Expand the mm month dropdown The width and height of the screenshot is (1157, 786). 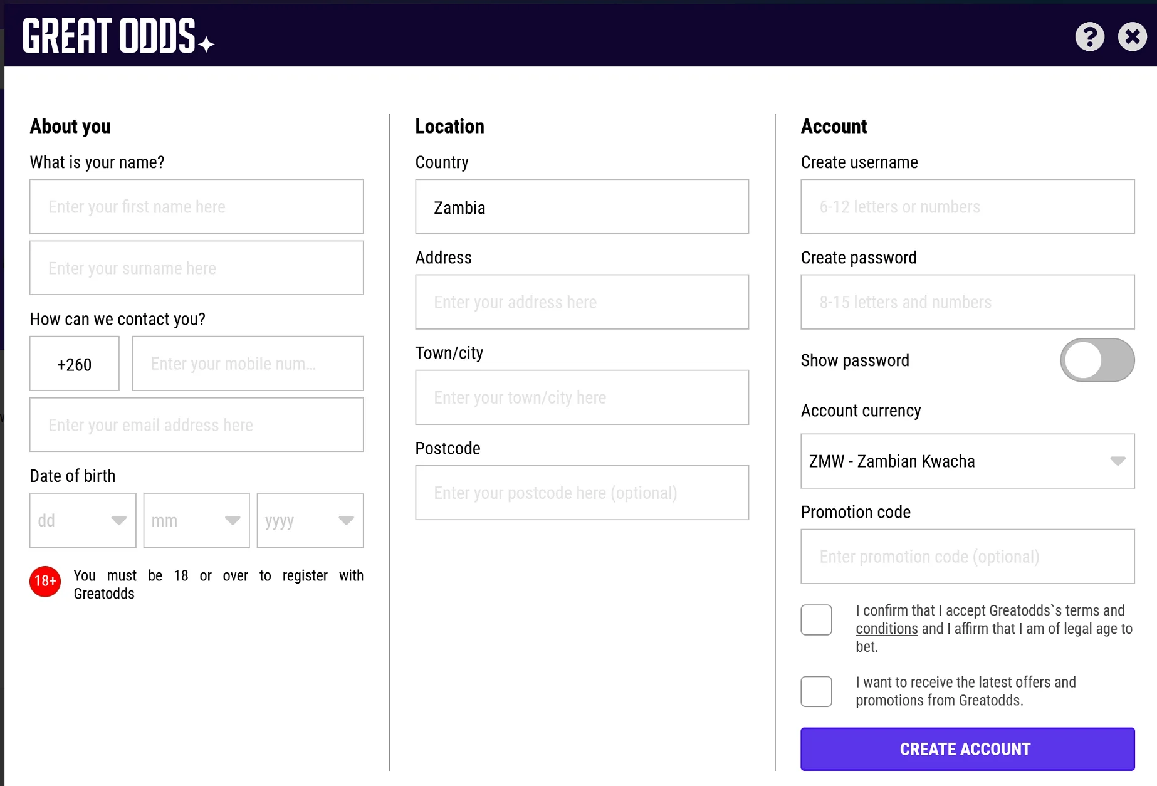[196, 520]
